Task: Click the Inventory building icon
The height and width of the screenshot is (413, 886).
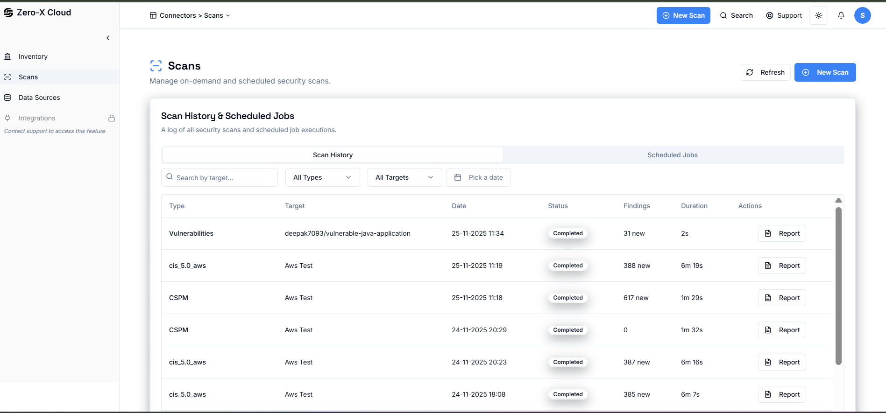Action: pyautogui.click(x=7, y=56)
